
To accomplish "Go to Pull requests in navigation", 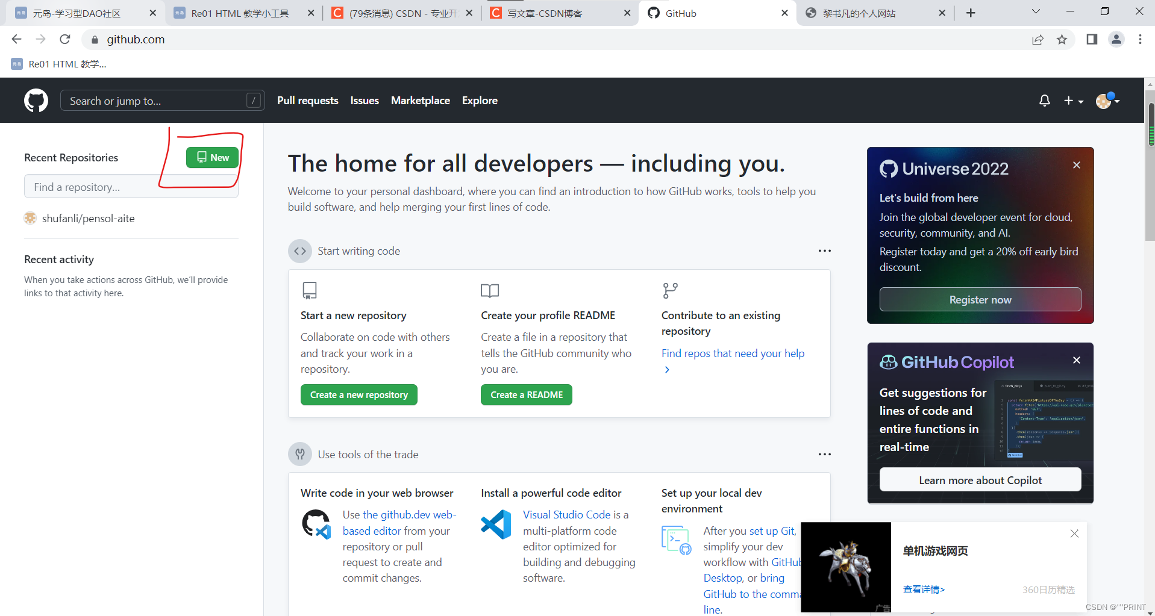I will [x=307, y=101].
